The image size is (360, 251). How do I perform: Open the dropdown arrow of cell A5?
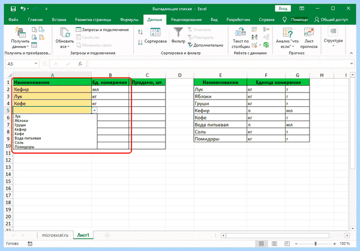pos(94,110)
